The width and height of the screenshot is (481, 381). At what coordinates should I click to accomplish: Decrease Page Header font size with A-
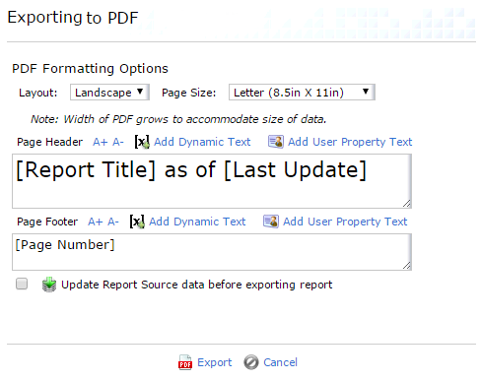pos(118,142)
